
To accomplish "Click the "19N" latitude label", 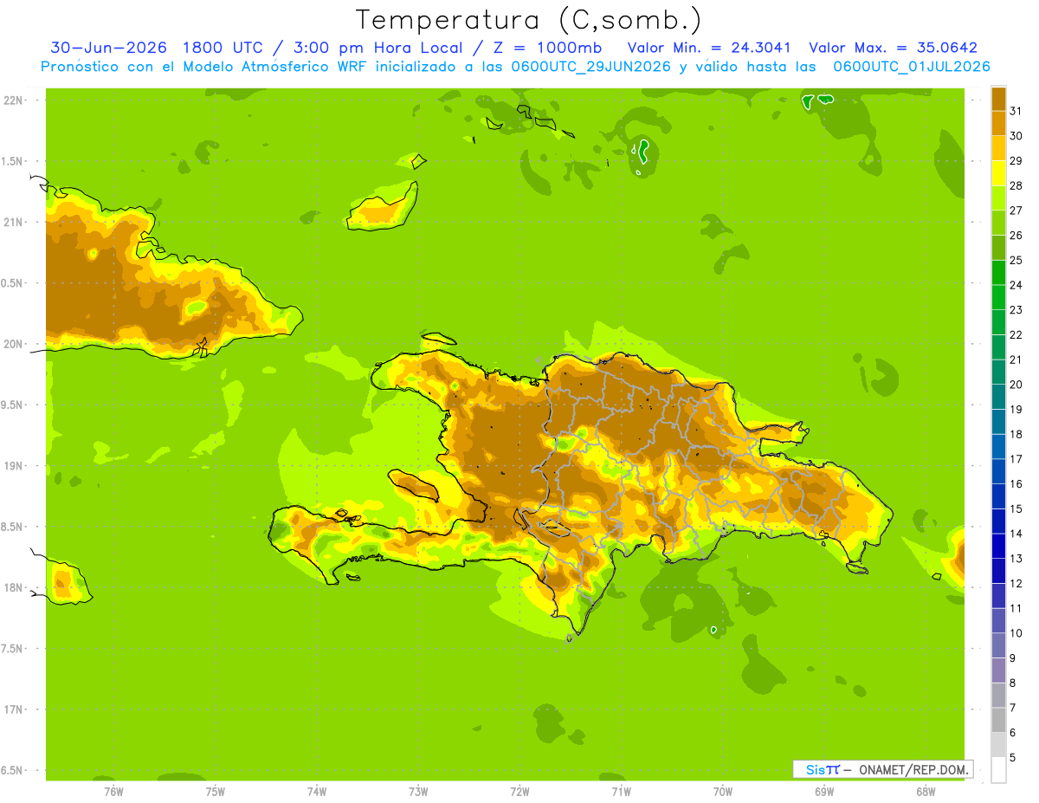I will pos(13,466).
